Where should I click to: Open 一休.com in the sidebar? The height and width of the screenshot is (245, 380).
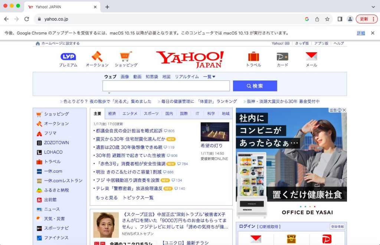53,171
